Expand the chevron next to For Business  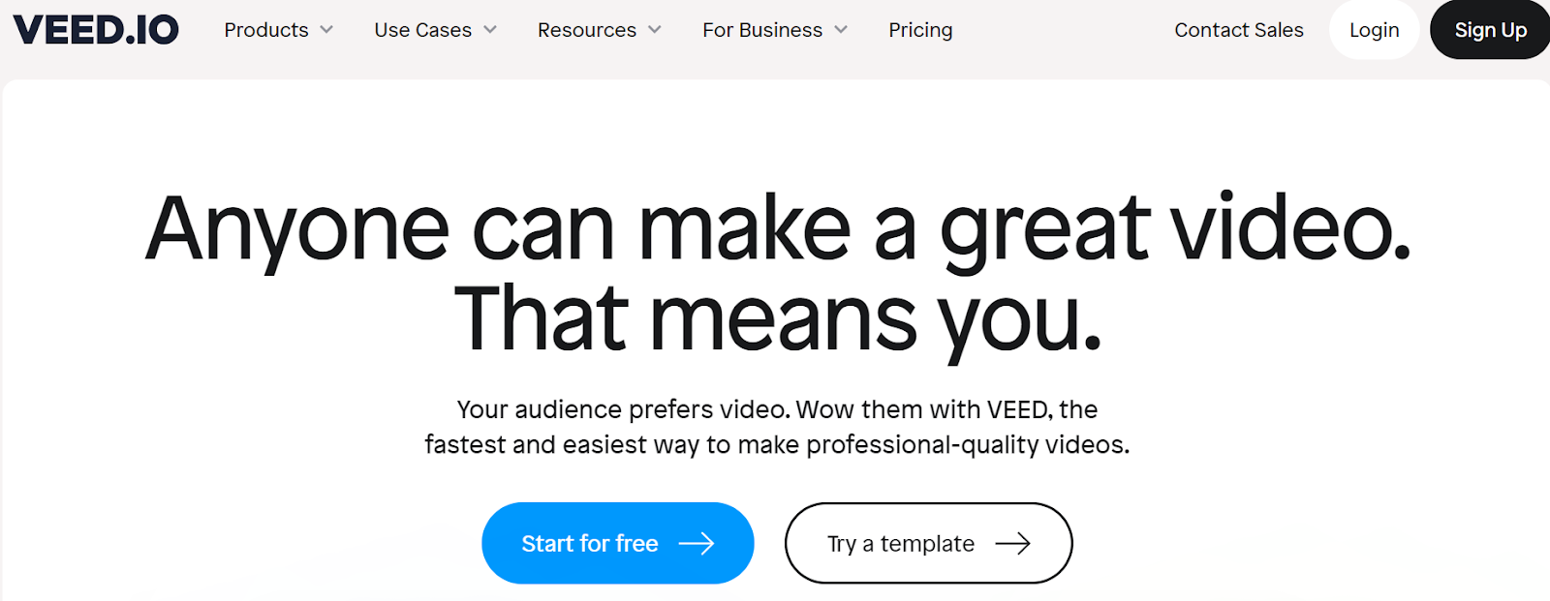[841, 30]
